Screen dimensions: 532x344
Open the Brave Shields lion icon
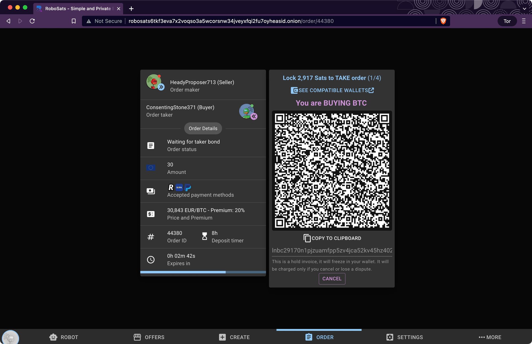443,21
